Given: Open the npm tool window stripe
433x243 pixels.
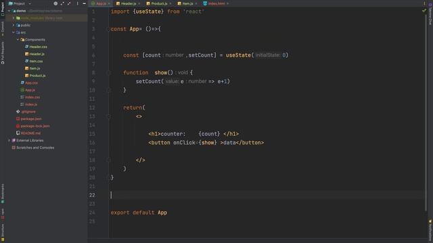Looking at the screenshot, I should pyautogui.click(x=3, y=213).
